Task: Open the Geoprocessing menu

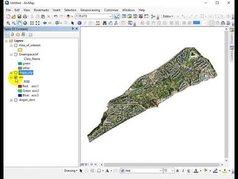Action: click(90, 10)
